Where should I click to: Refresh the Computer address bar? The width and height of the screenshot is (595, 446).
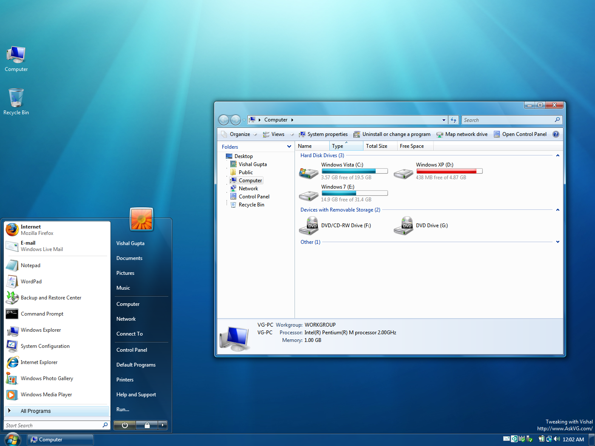tap(453, 120)
